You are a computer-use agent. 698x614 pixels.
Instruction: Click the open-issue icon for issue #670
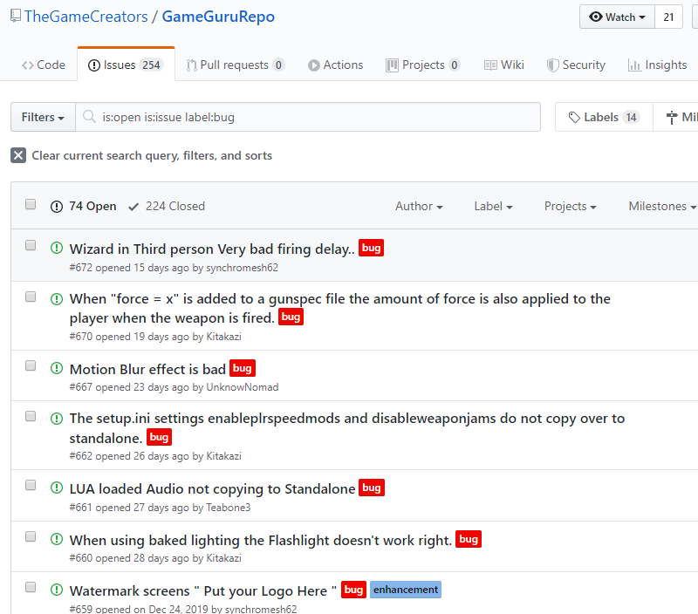[x=57, y=298]
